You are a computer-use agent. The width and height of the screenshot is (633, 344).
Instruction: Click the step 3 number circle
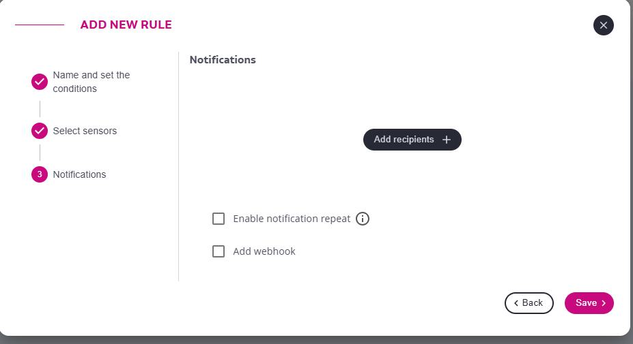(x=40, y=174)
